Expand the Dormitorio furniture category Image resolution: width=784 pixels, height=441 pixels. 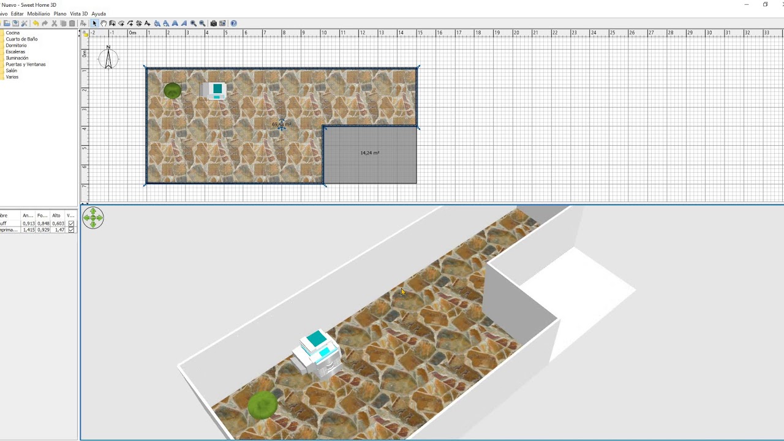tap(16, 45)
